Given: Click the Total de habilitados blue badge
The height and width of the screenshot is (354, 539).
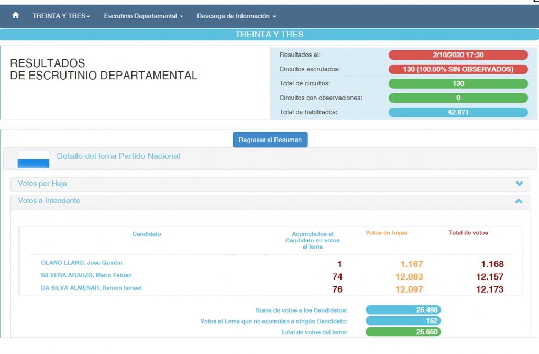Looking at the screenshot, I should coord(458,112).
